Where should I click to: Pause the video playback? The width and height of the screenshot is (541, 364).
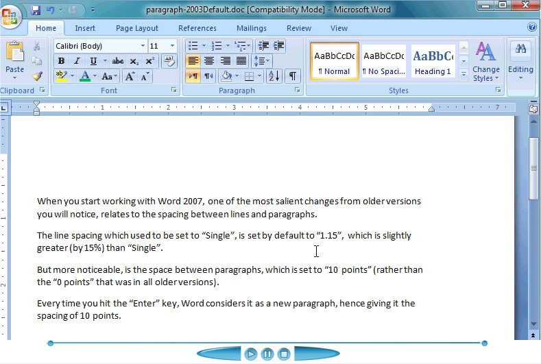coord(267,354)
